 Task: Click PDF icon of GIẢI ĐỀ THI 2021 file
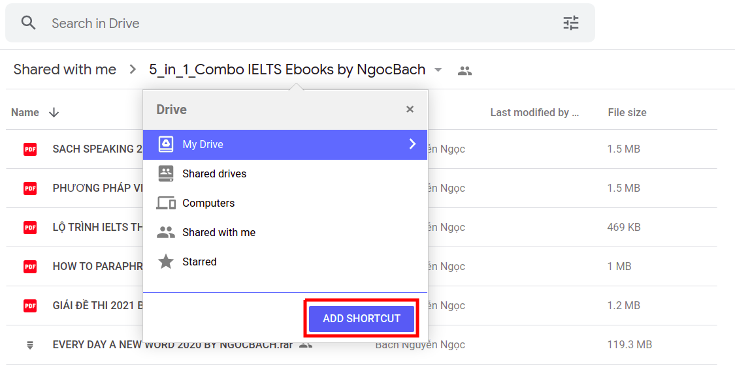[30, 306]
